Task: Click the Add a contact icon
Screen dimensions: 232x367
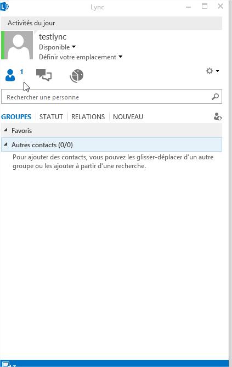Action: [x=218, y=116]
